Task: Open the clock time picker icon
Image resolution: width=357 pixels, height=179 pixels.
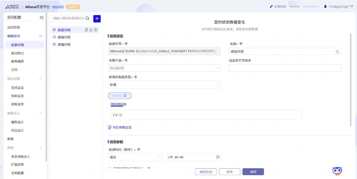Action: 218,157
